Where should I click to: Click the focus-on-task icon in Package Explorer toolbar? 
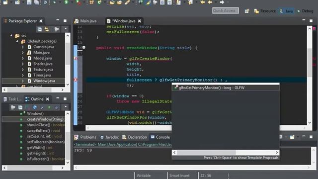point(57,29)
